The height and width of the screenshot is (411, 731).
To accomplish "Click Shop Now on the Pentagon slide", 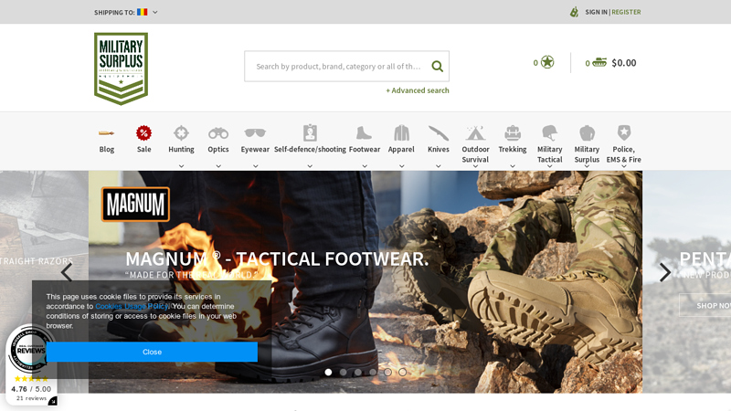I will tap(705, 306).
